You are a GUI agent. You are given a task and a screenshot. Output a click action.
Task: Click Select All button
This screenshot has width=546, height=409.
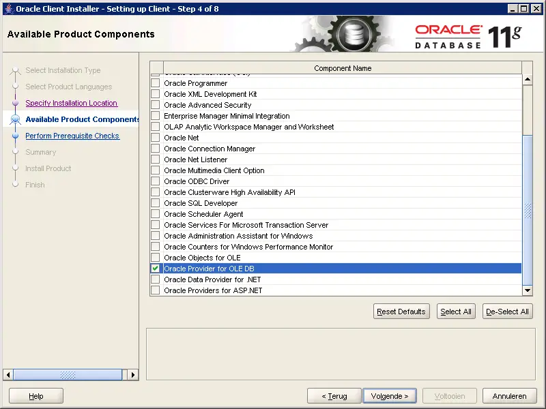[456, 312]
